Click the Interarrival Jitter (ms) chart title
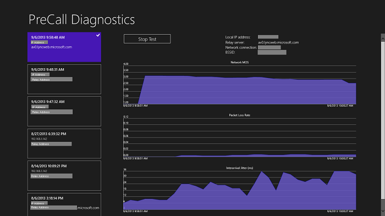The width and height of the screenshot is (385, 216). tap(240, 168)
